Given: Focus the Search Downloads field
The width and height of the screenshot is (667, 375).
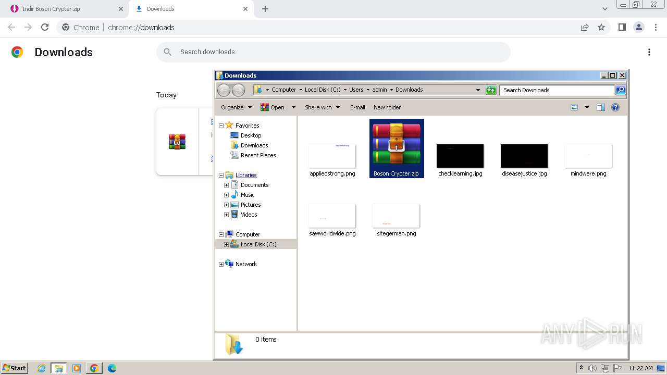Looking at the screenshot, I should coord(557,90).
